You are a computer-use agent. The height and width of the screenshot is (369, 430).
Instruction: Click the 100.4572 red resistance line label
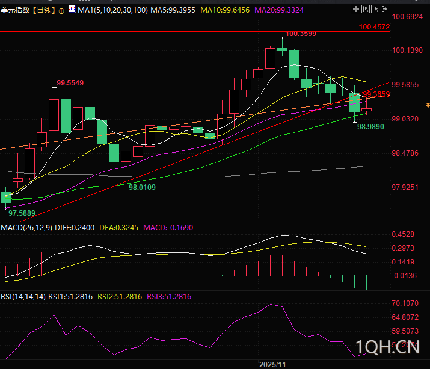374,27
